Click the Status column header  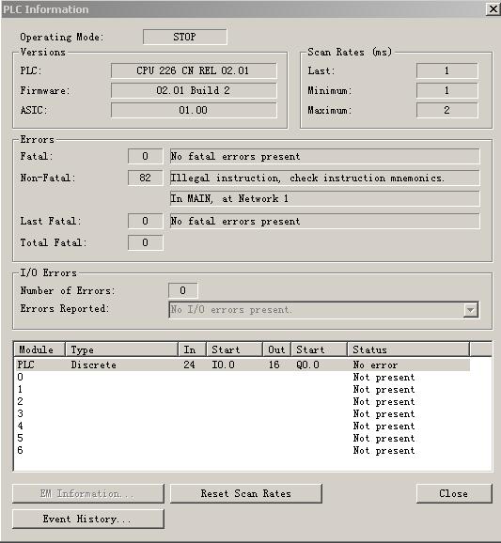click(409, 349)
